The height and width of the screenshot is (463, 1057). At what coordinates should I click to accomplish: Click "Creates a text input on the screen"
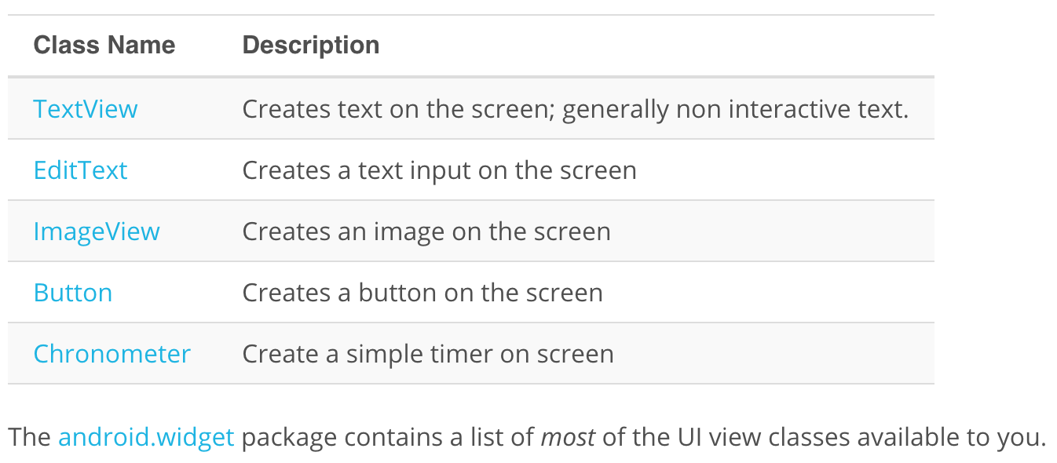[x=439, y=170]
